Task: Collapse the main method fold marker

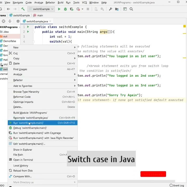Action: coord(34,32)
